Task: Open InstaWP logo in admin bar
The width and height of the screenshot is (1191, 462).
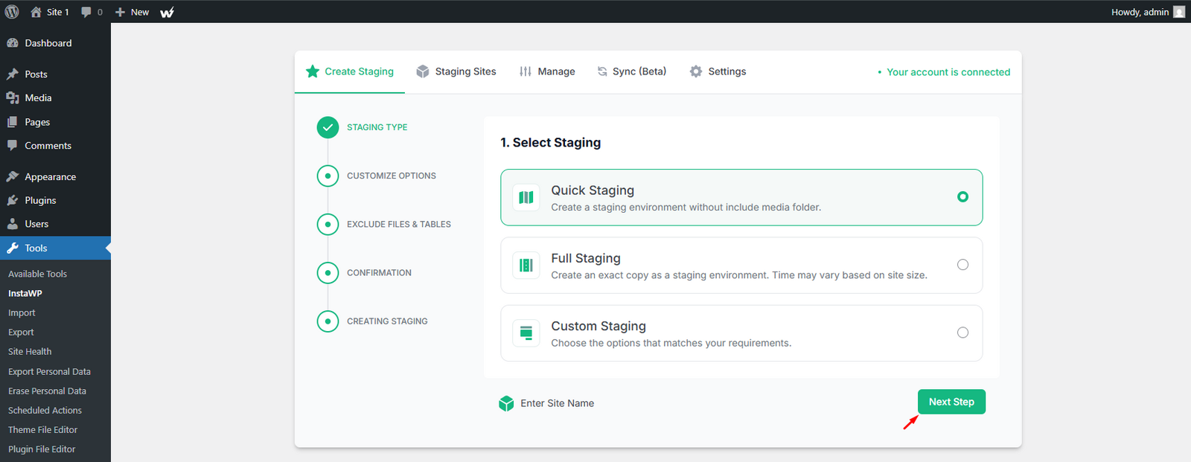Action: pos(167,12)
